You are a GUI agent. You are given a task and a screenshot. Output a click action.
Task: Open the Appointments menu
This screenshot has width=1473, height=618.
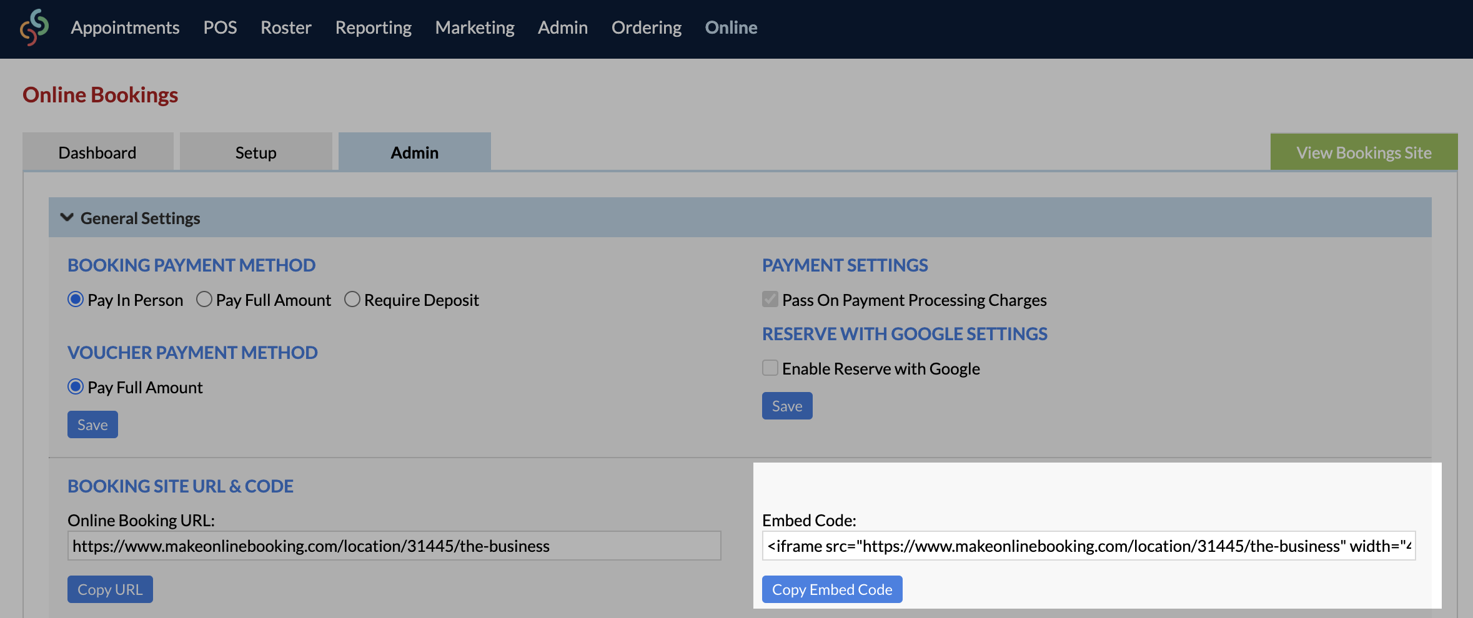click(125, 27)
